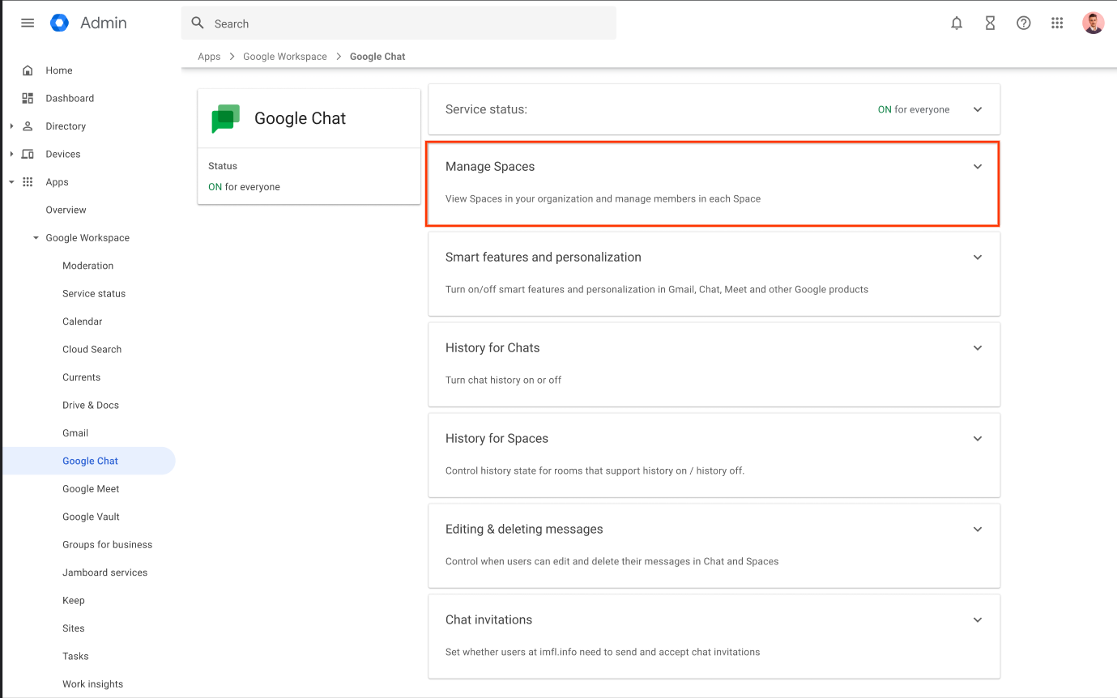Select Moderation under Google Workspace

(x=87, y=266)
